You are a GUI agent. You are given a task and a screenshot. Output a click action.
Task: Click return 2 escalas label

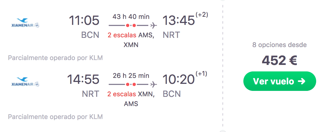point(122,94)
